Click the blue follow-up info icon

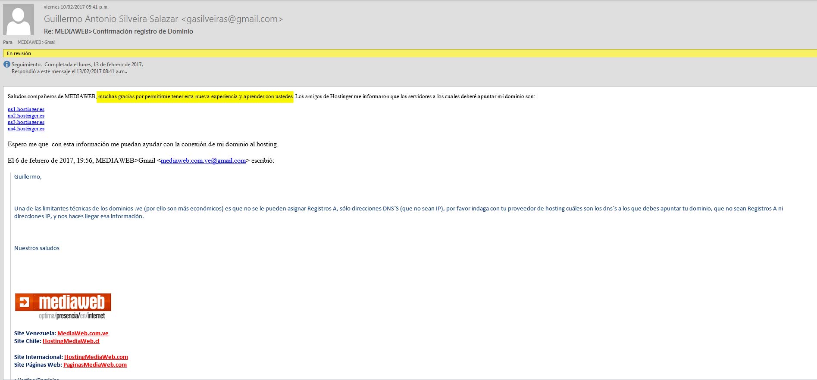6,64
